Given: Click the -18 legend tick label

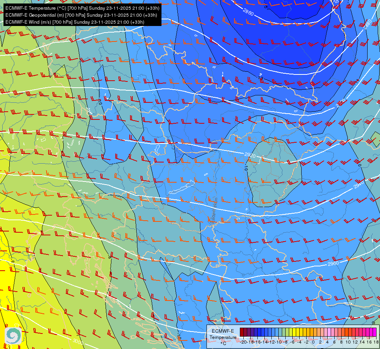Looking at the screenshot, I should coord(251,342).
